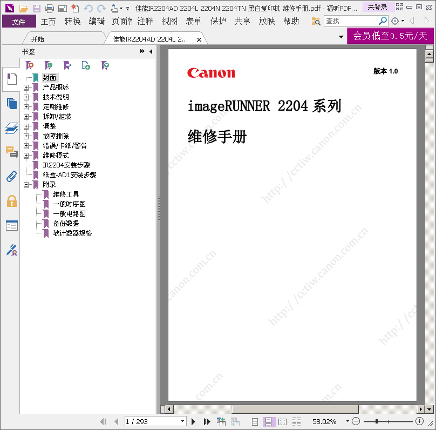Switch to the 保护 ribbon tab
Viewport: 436px width, 430px height.
point(219,22)
